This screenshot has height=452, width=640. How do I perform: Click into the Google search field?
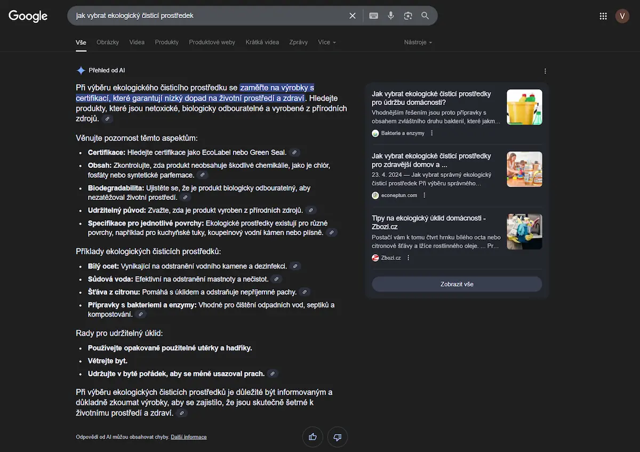208,16
